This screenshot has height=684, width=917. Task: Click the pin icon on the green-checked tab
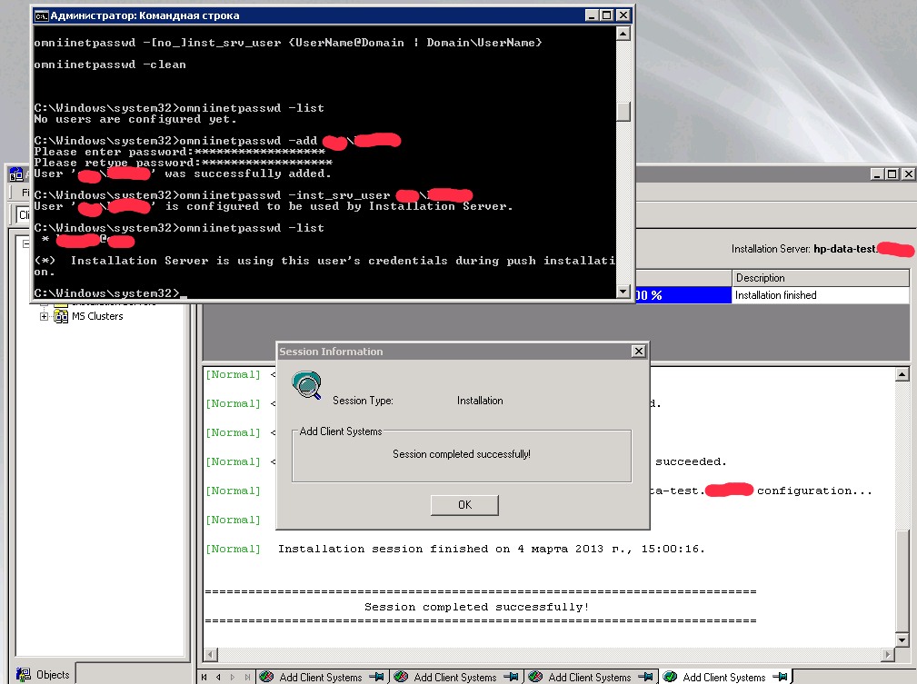pos(780,677)
